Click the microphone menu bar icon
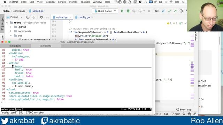This screenshot has width=223, height=125. click(x=155, y=2)
